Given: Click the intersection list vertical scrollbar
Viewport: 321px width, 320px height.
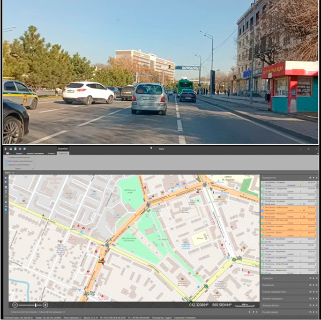Looking at the screenshot, I should pyautogui.click(x=318, y=227).
